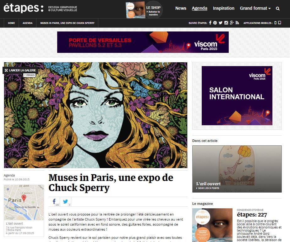
Task: Visit étapes Facebook page via header icon
Action: 210,23
